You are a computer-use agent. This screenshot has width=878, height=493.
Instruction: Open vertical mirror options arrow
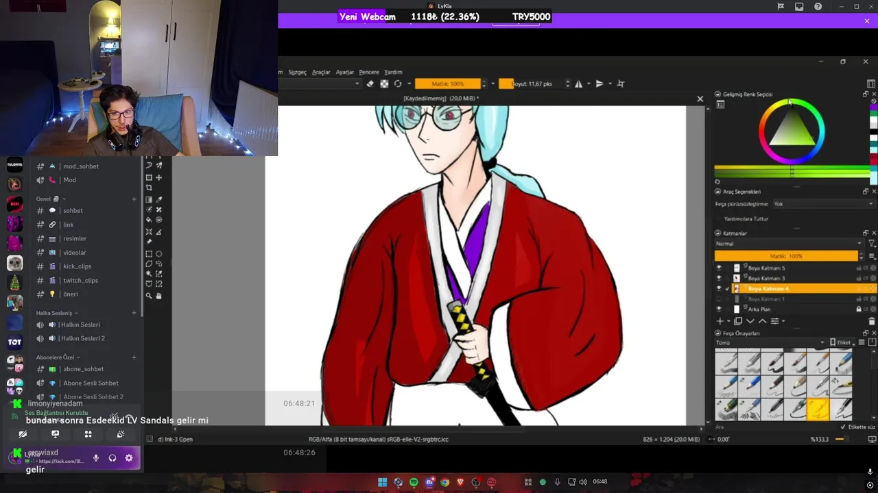(x=609, y=84)
